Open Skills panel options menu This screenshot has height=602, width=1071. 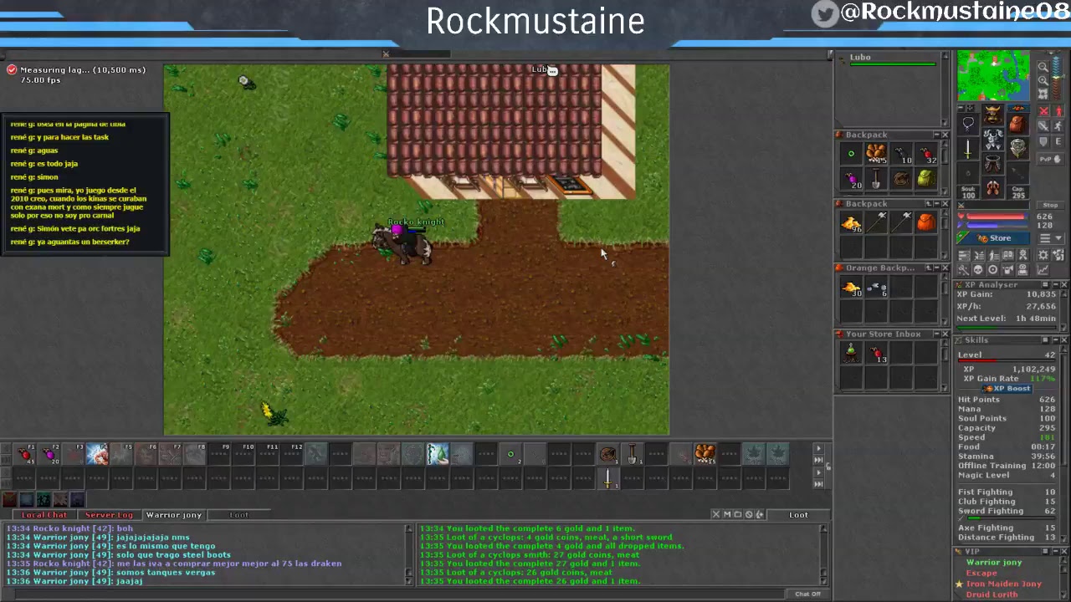pos(1045,339)
